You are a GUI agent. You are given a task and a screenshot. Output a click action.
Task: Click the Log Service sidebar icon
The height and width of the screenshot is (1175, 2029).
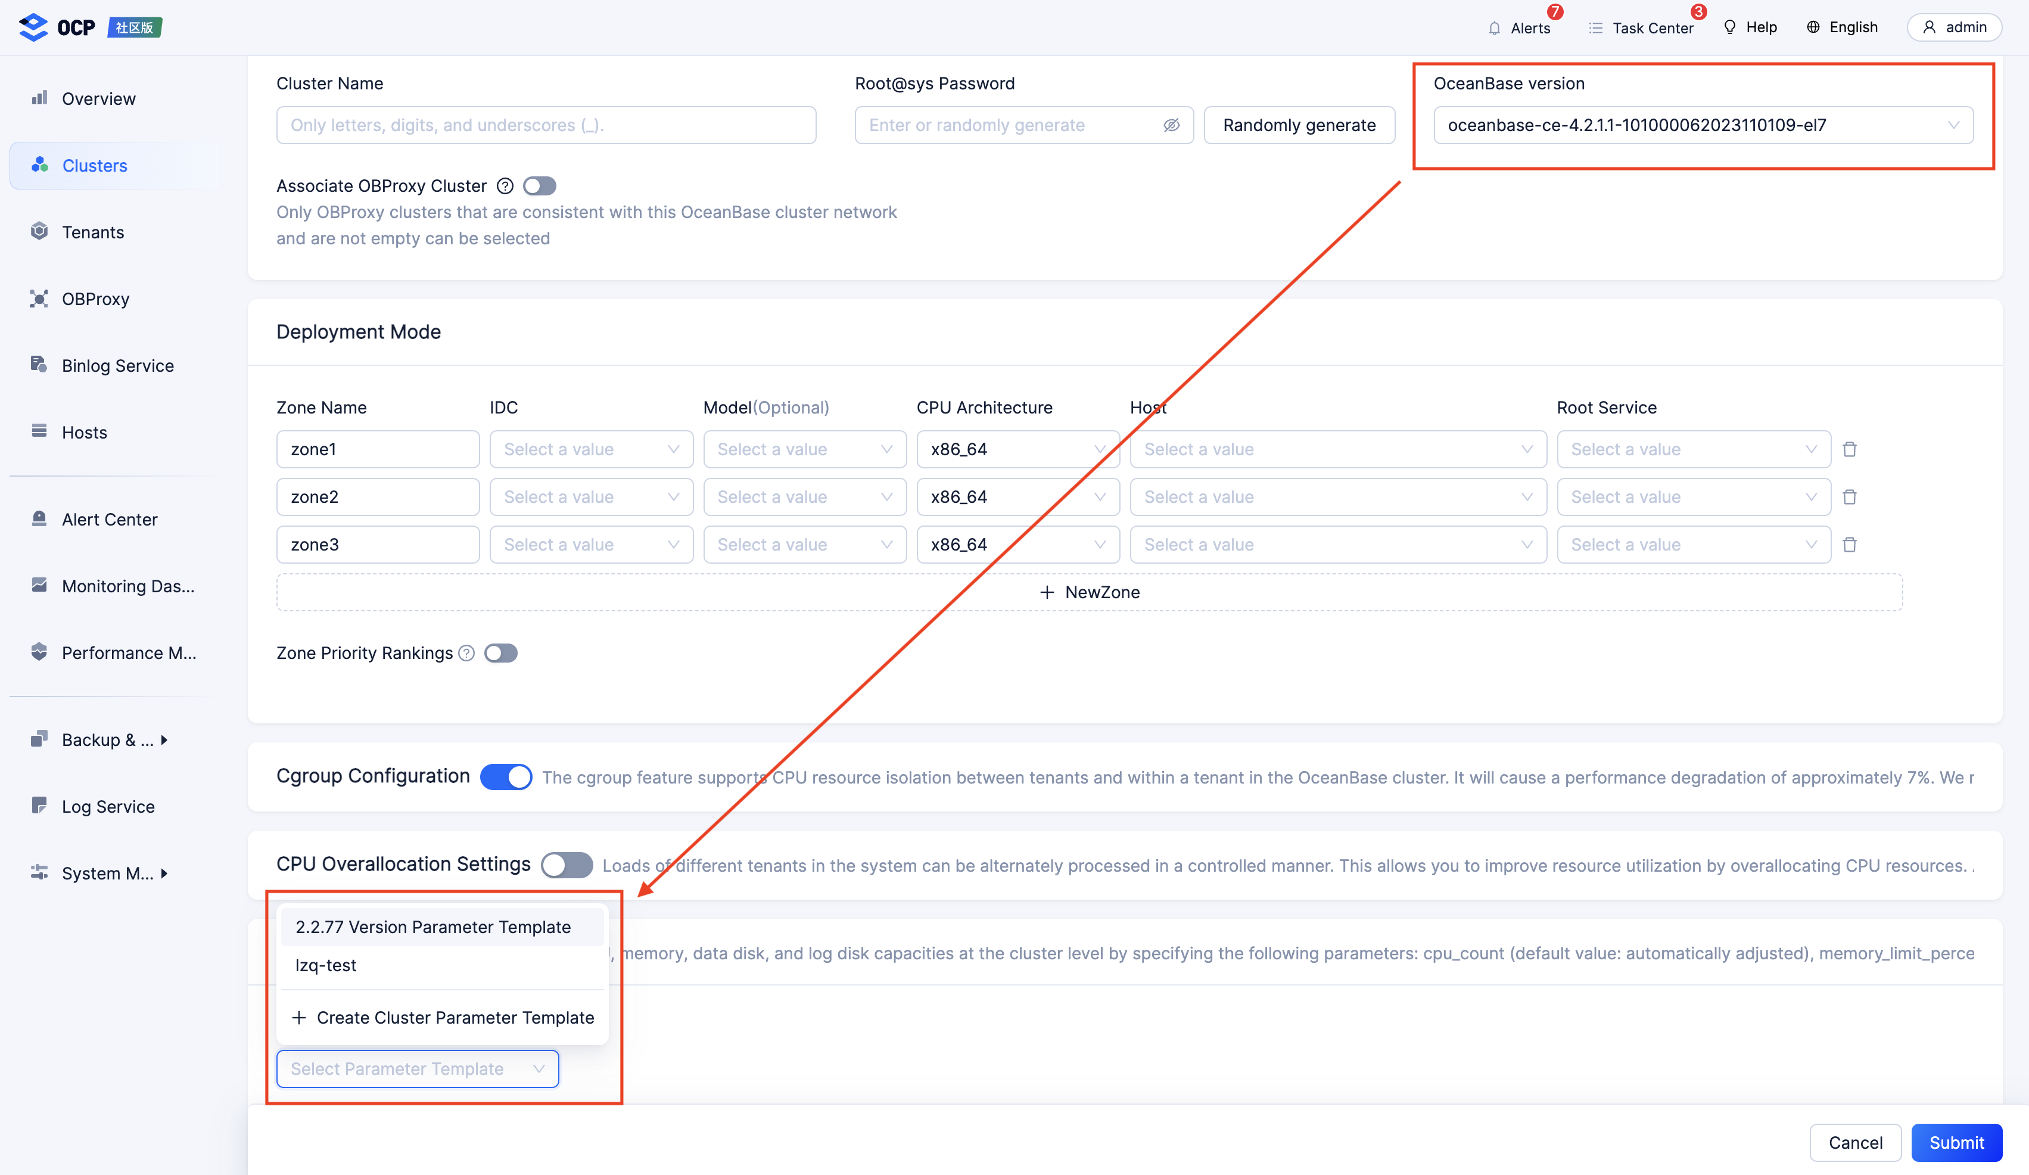[x=39, y=806]
